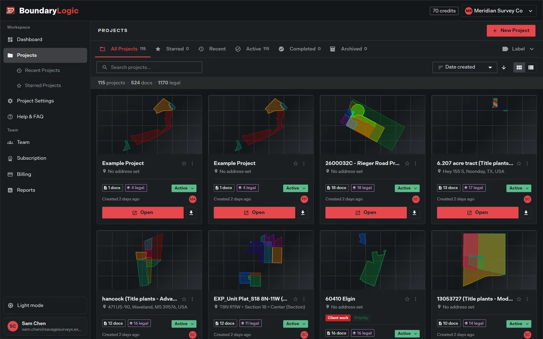Switch to grid view layout
543x339 pixels.
click(519, 67)
